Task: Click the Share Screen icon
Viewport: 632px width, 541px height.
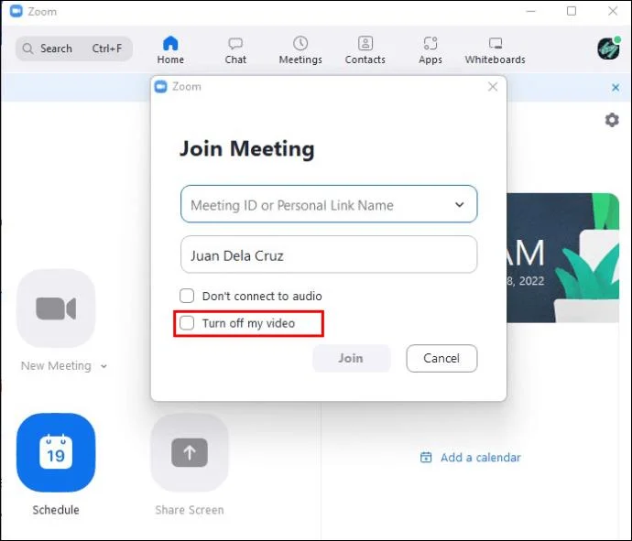Action: [x=190, y=452]
